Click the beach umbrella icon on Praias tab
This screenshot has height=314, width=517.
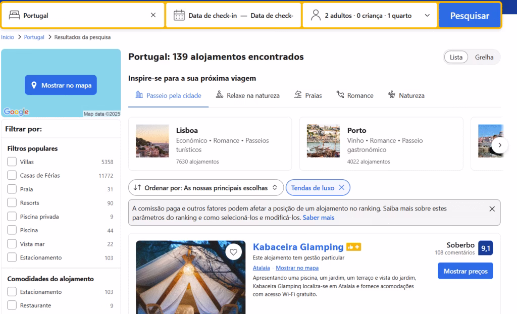(298, 95)
